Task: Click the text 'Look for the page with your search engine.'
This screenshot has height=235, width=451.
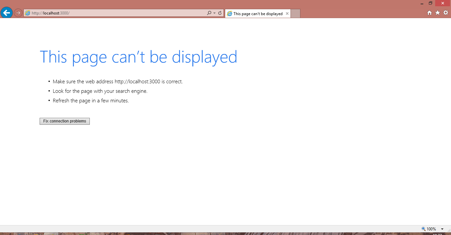Action: [100, 91]
